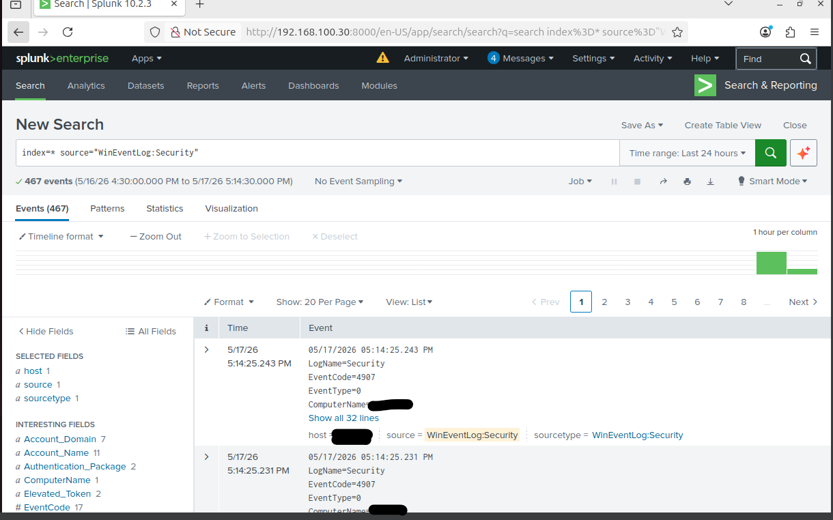Open the browser account profile icon
The height and width of the screenshot is (520, 833).
pos(765,32)
